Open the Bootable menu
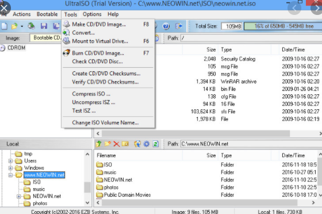The image size is (322, 214). pos(47,14)
